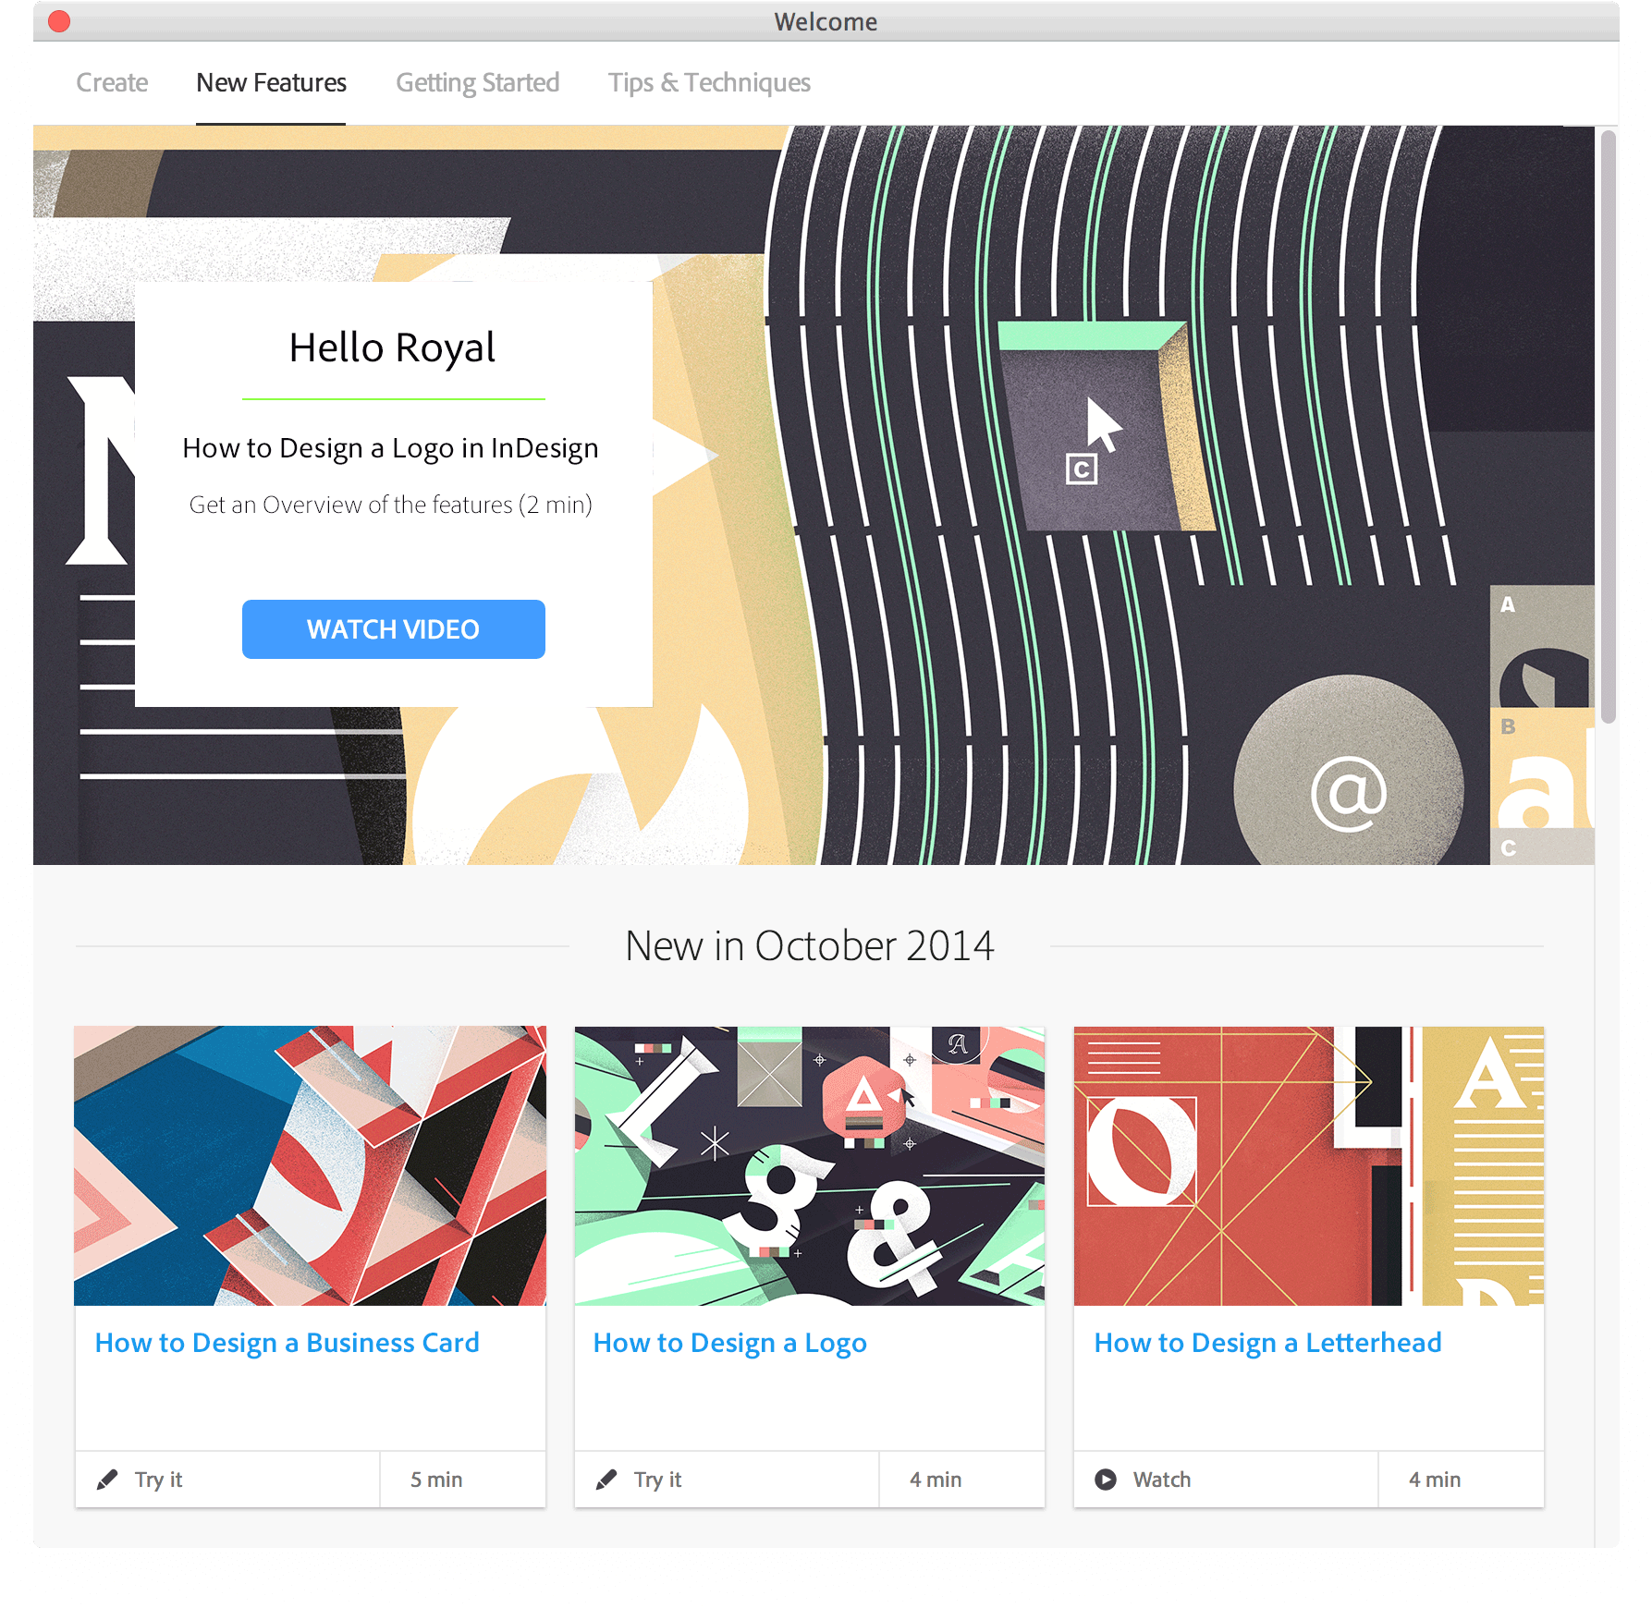The width and height of the screenshot is (1652, 1608).
Task: Click the Business Card tutorial thumbnail
Action: click(311, 1165)
